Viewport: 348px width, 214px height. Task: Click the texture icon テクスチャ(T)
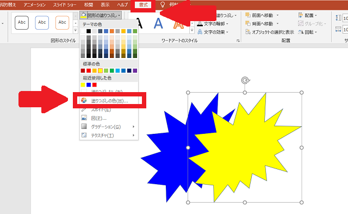84,135
